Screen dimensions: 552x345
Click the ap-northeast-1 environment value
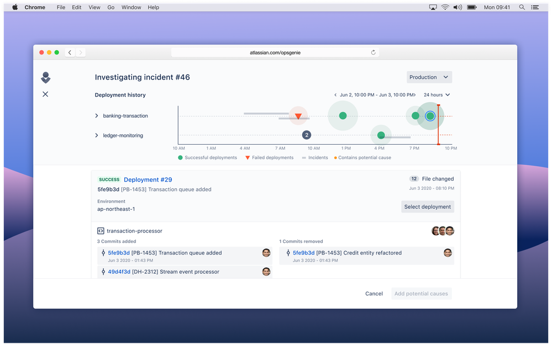[116, 209]
